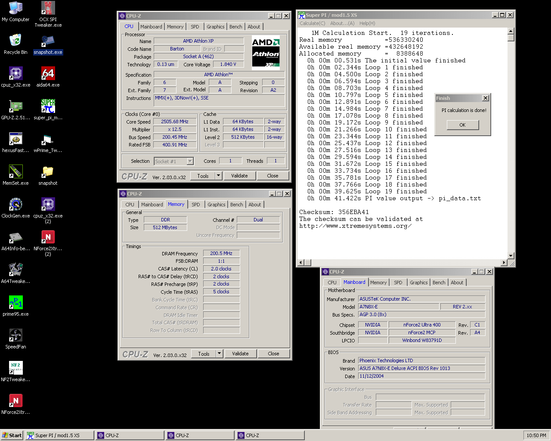The width and height of the screenshot is (551, 441).
Task: Open Graphics tab in top CPU-Z window
Action: click(x=216, y=27)
